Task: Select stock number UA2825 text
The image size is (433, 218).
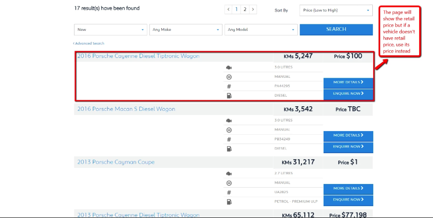Action: click(281, 192)
